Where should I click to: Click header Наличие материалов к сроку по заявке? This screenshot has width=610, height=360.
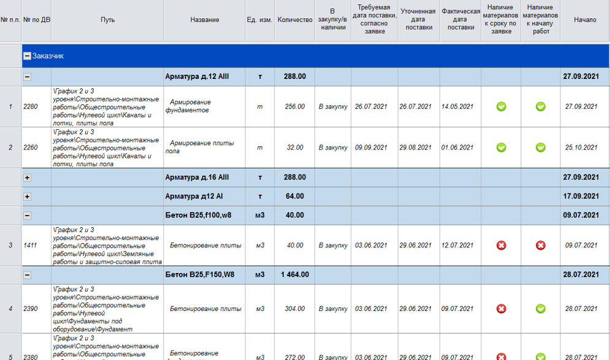click(x=501, y=20)
